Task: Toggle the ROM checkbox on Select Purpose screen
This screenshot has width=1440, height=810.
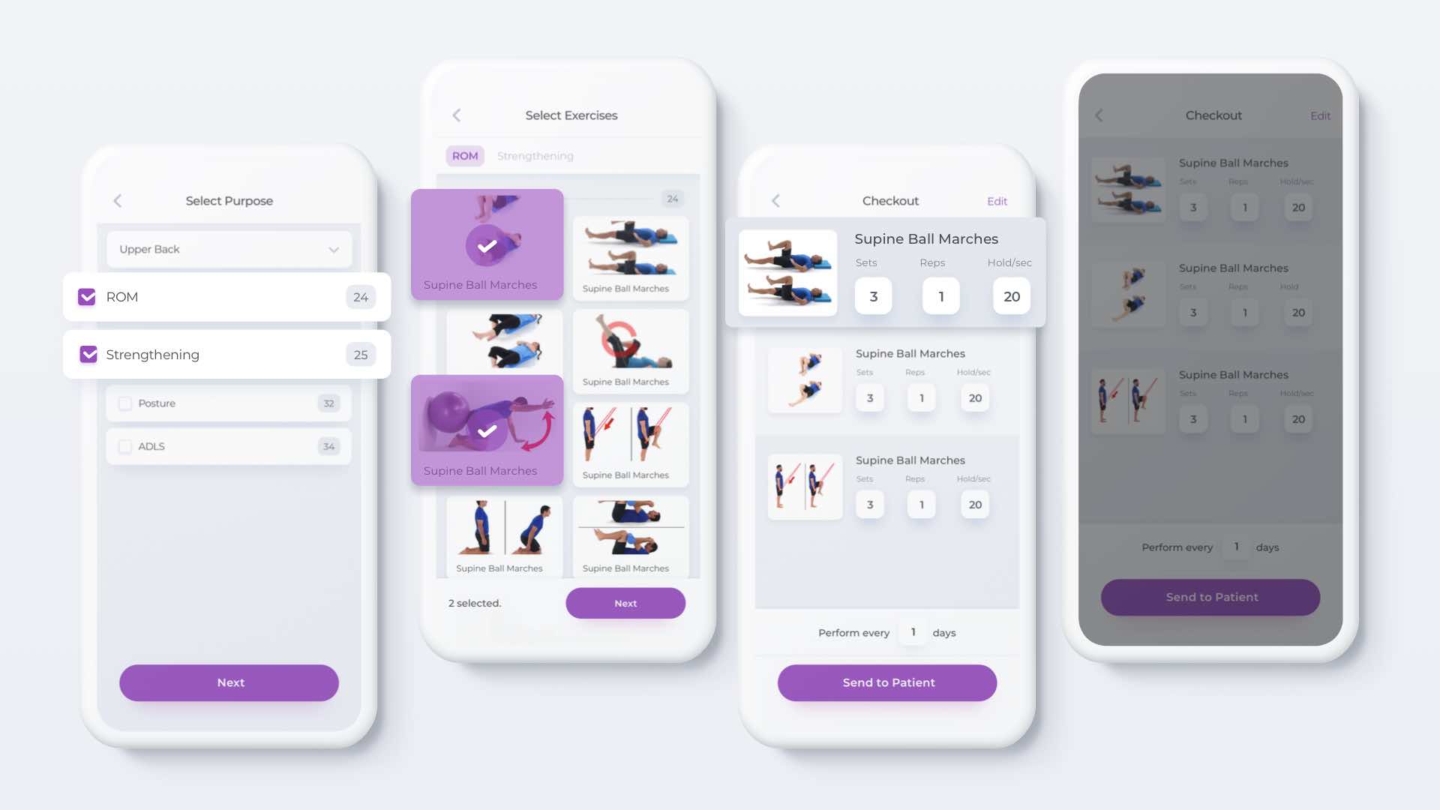Action: pyautogui.click(x=87, y=297)
